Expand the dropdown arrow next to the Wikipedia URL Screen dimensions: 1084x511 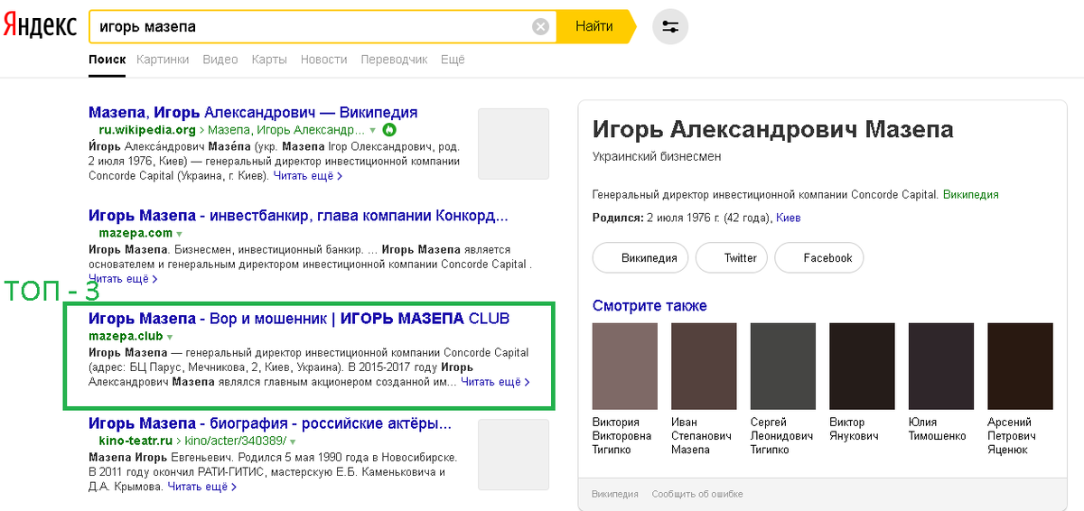point(373,131)
